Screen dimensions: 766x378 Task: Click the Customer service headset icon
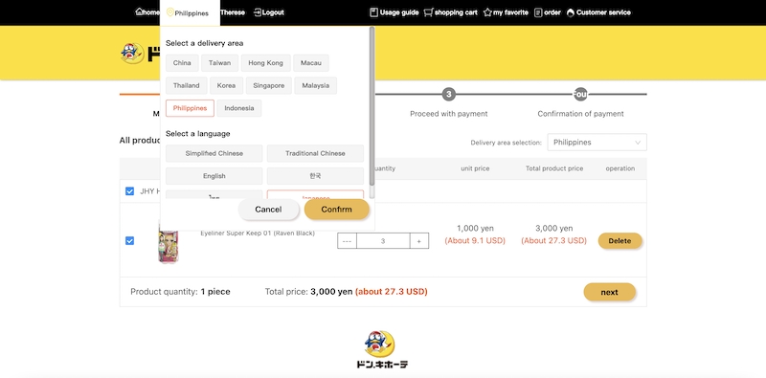[x=570, y=12]
